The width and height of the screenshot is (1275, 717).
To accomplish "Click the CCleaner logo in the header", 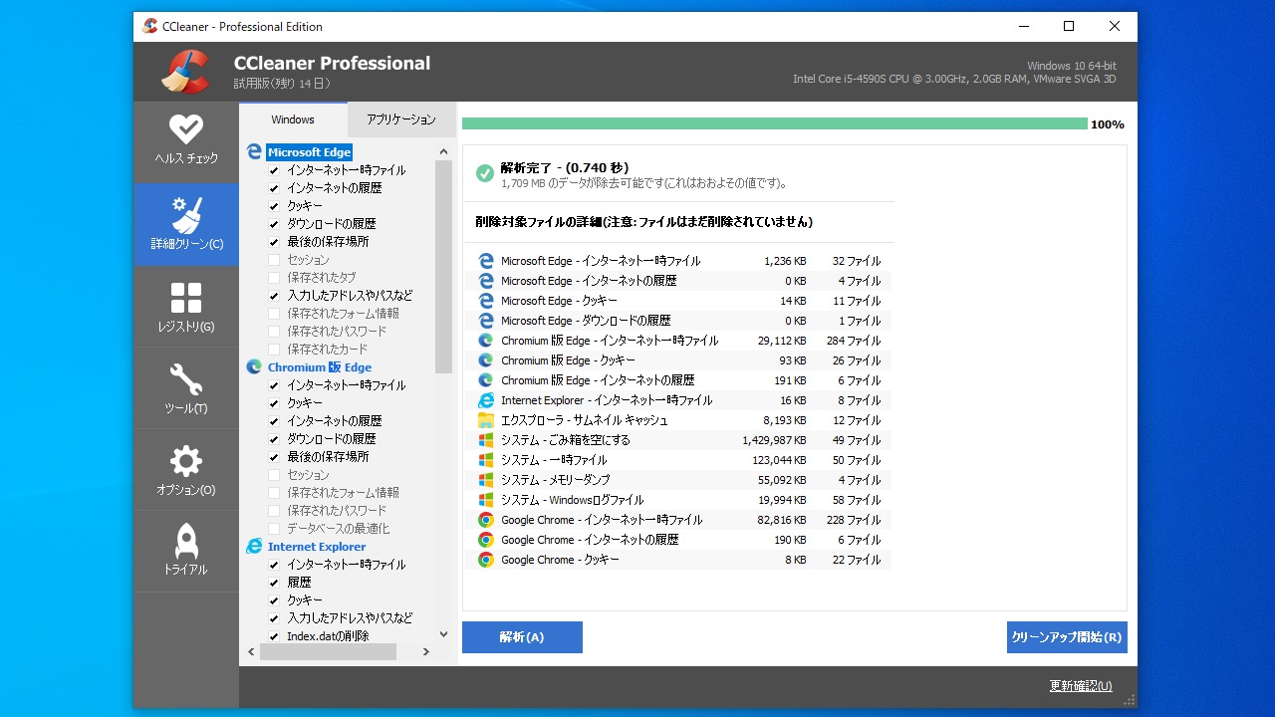I will point(186,72).
